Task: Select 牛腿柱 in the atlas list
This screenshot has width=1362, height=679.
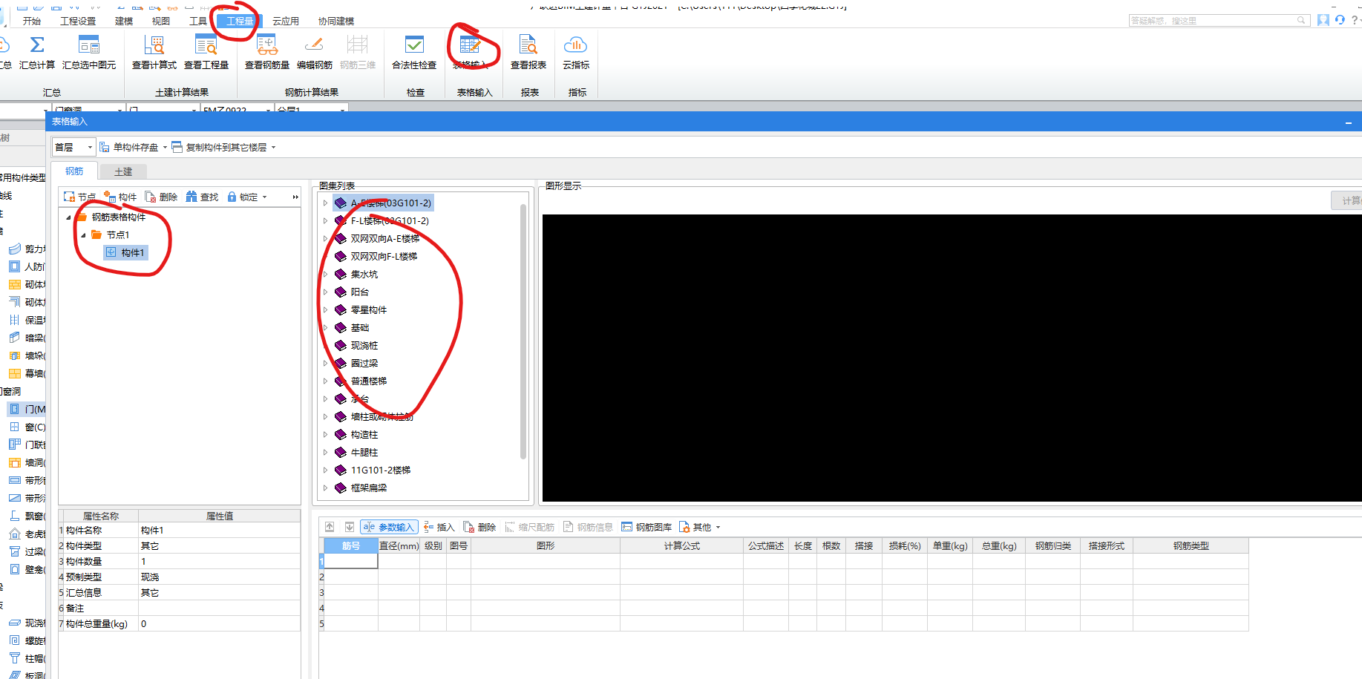Action: click(x=364, y=452)
